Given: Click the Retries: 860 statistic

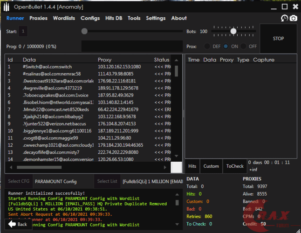Looking at the screenshot, I should pyautogui.click(x=199, y=217).
